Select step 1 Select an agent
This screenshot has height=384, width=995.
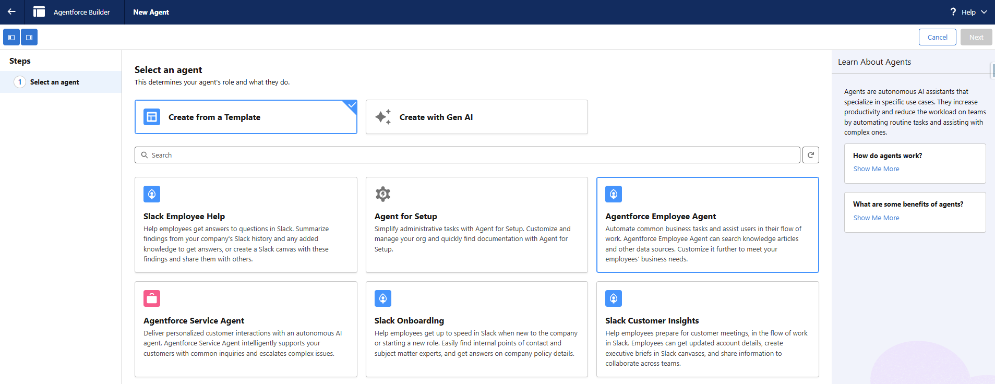pos(54,82)
